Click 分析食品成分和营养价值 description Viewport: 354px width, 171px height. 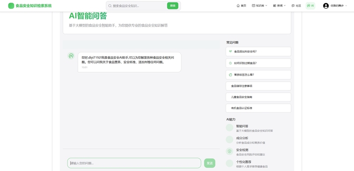[250, 143]
